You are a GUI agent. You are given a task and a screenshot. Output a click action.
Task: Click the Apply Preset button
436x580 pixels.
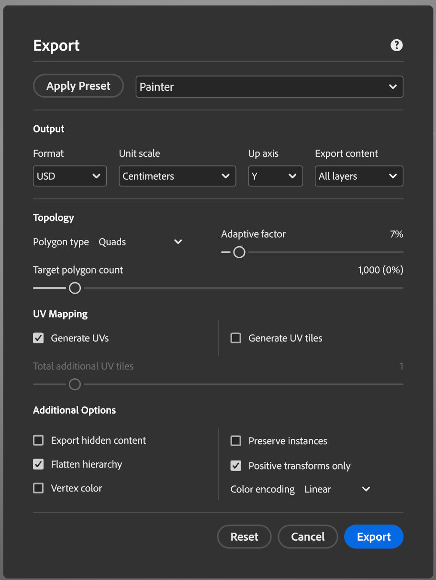(78, 86)
